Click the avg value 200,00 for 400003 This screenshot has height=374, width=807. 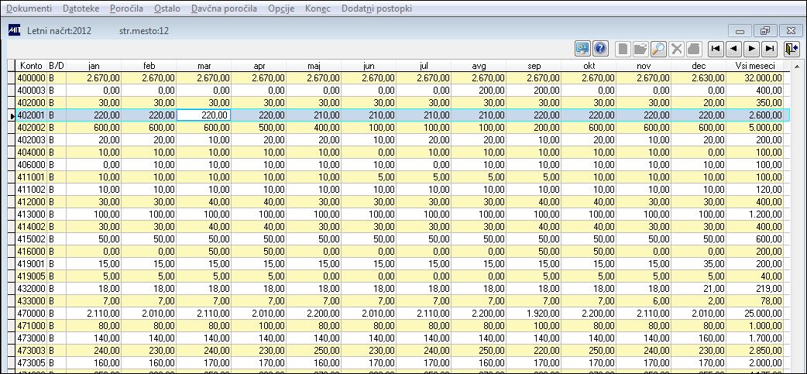click(479, 91)
